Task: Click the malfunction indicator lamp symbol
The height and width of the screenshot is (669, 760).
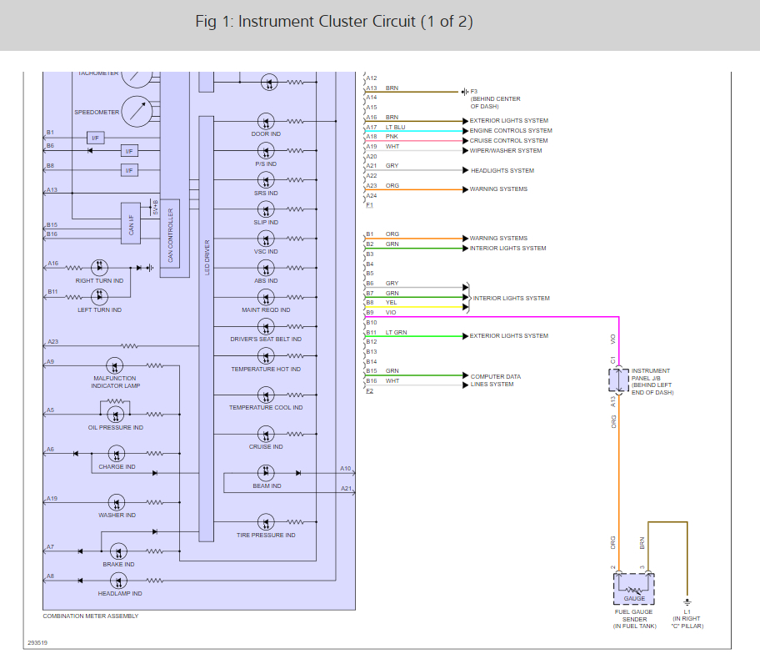Action: pos(114,366)
